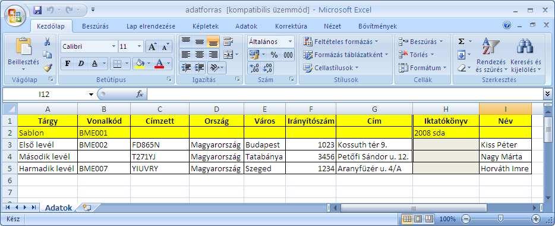Viewport: 555px width, 226px height.
Task: Open the Name Box dropdown arrow
Action: [x=92, y=94]
